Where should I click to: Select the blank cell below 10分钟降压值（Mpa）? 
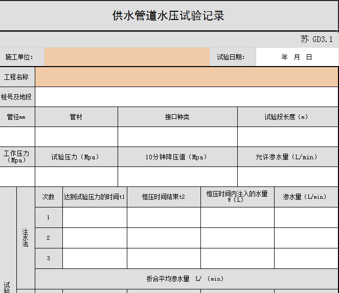coord(177,177)
